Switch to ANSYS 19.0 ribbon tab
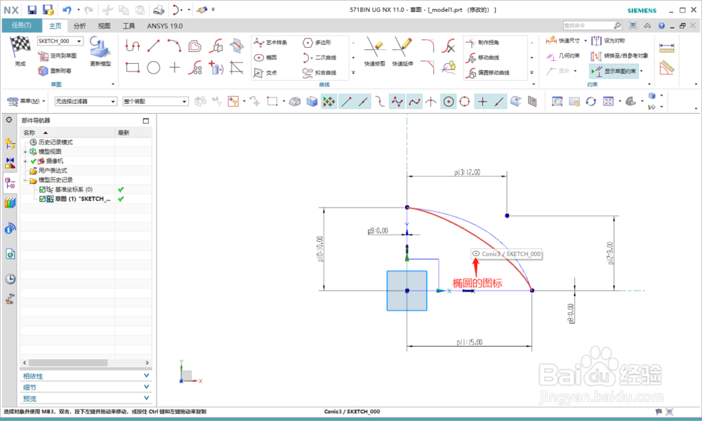The width and height of the screenshot is (702, 421). click(x=165, y=26)
